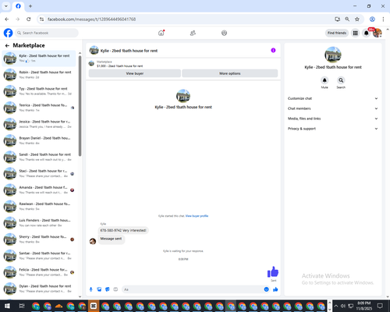Open the Jessica conversation row
This screenshot has height=312, width=390.
[x=39, y=124]
